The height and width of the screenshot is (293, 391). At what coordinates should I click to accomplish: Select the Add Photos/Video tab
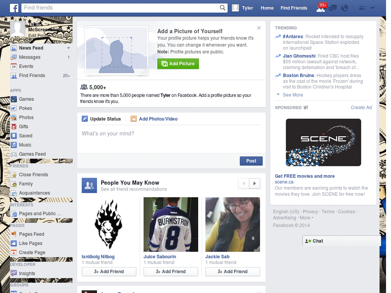pos(154,119)
